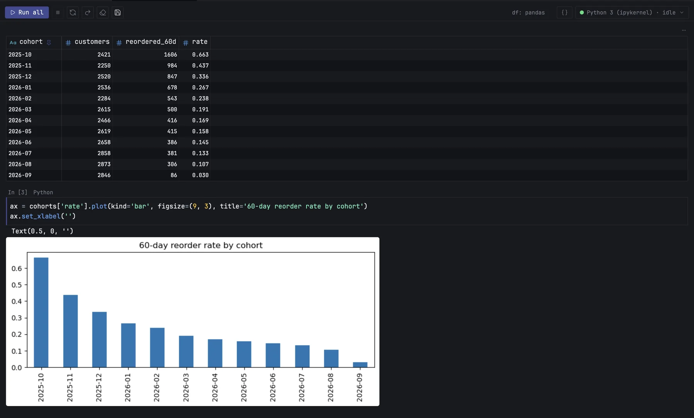Click the Aa text type icon beside cohort
The image size is (694, 418).
[13, 42]
